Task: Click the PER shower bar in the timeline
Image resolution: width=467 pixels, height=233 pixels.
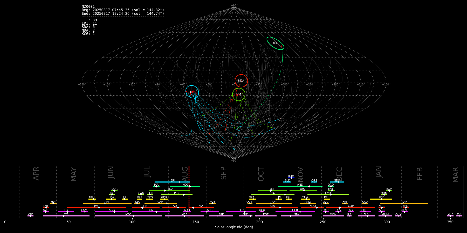Action: (x=177, y=195)
